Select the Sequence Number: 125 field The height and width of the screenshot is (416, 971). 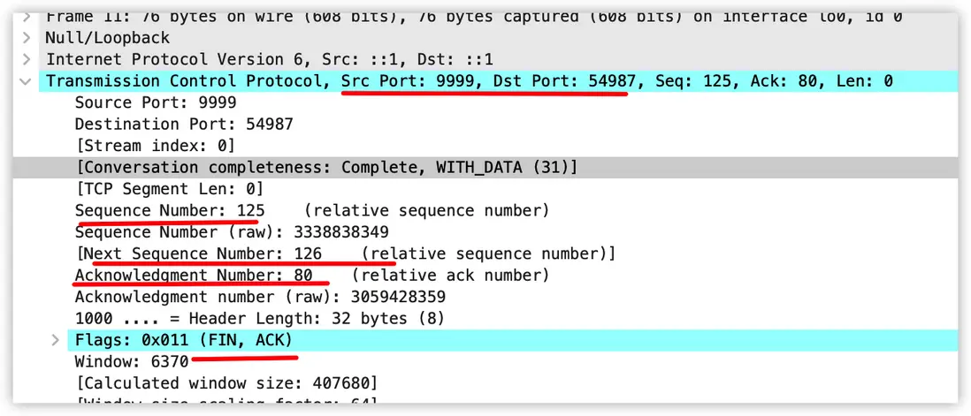point(169,210)
